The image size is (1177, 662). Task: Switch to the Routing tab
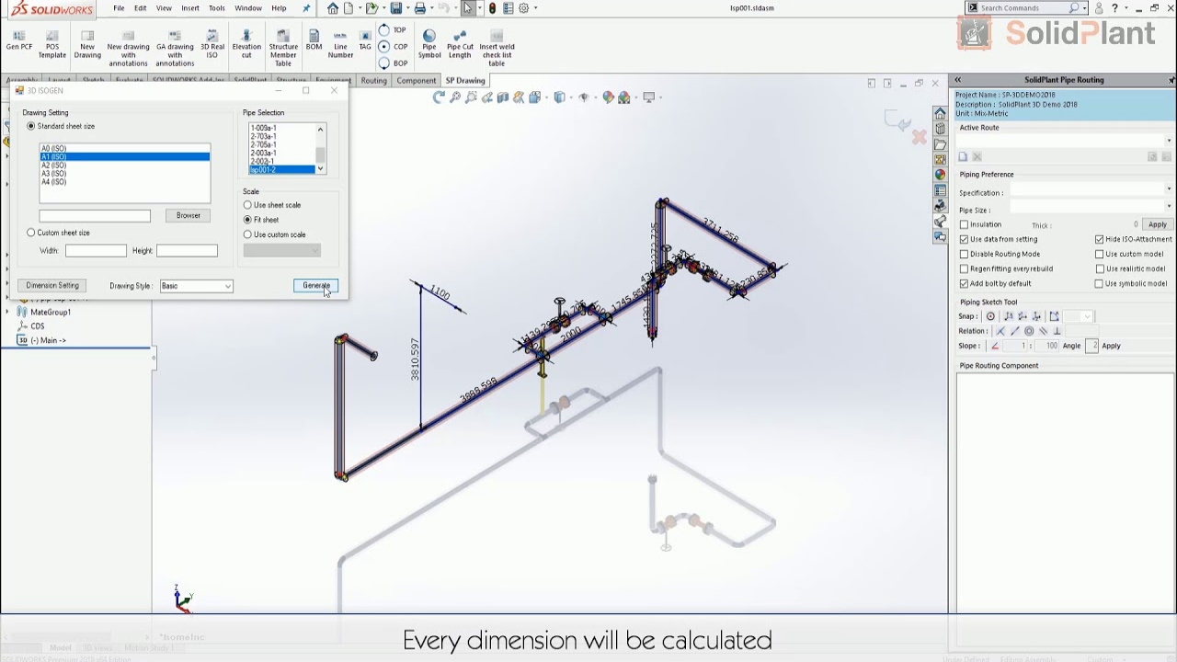[x=373, y=80]
